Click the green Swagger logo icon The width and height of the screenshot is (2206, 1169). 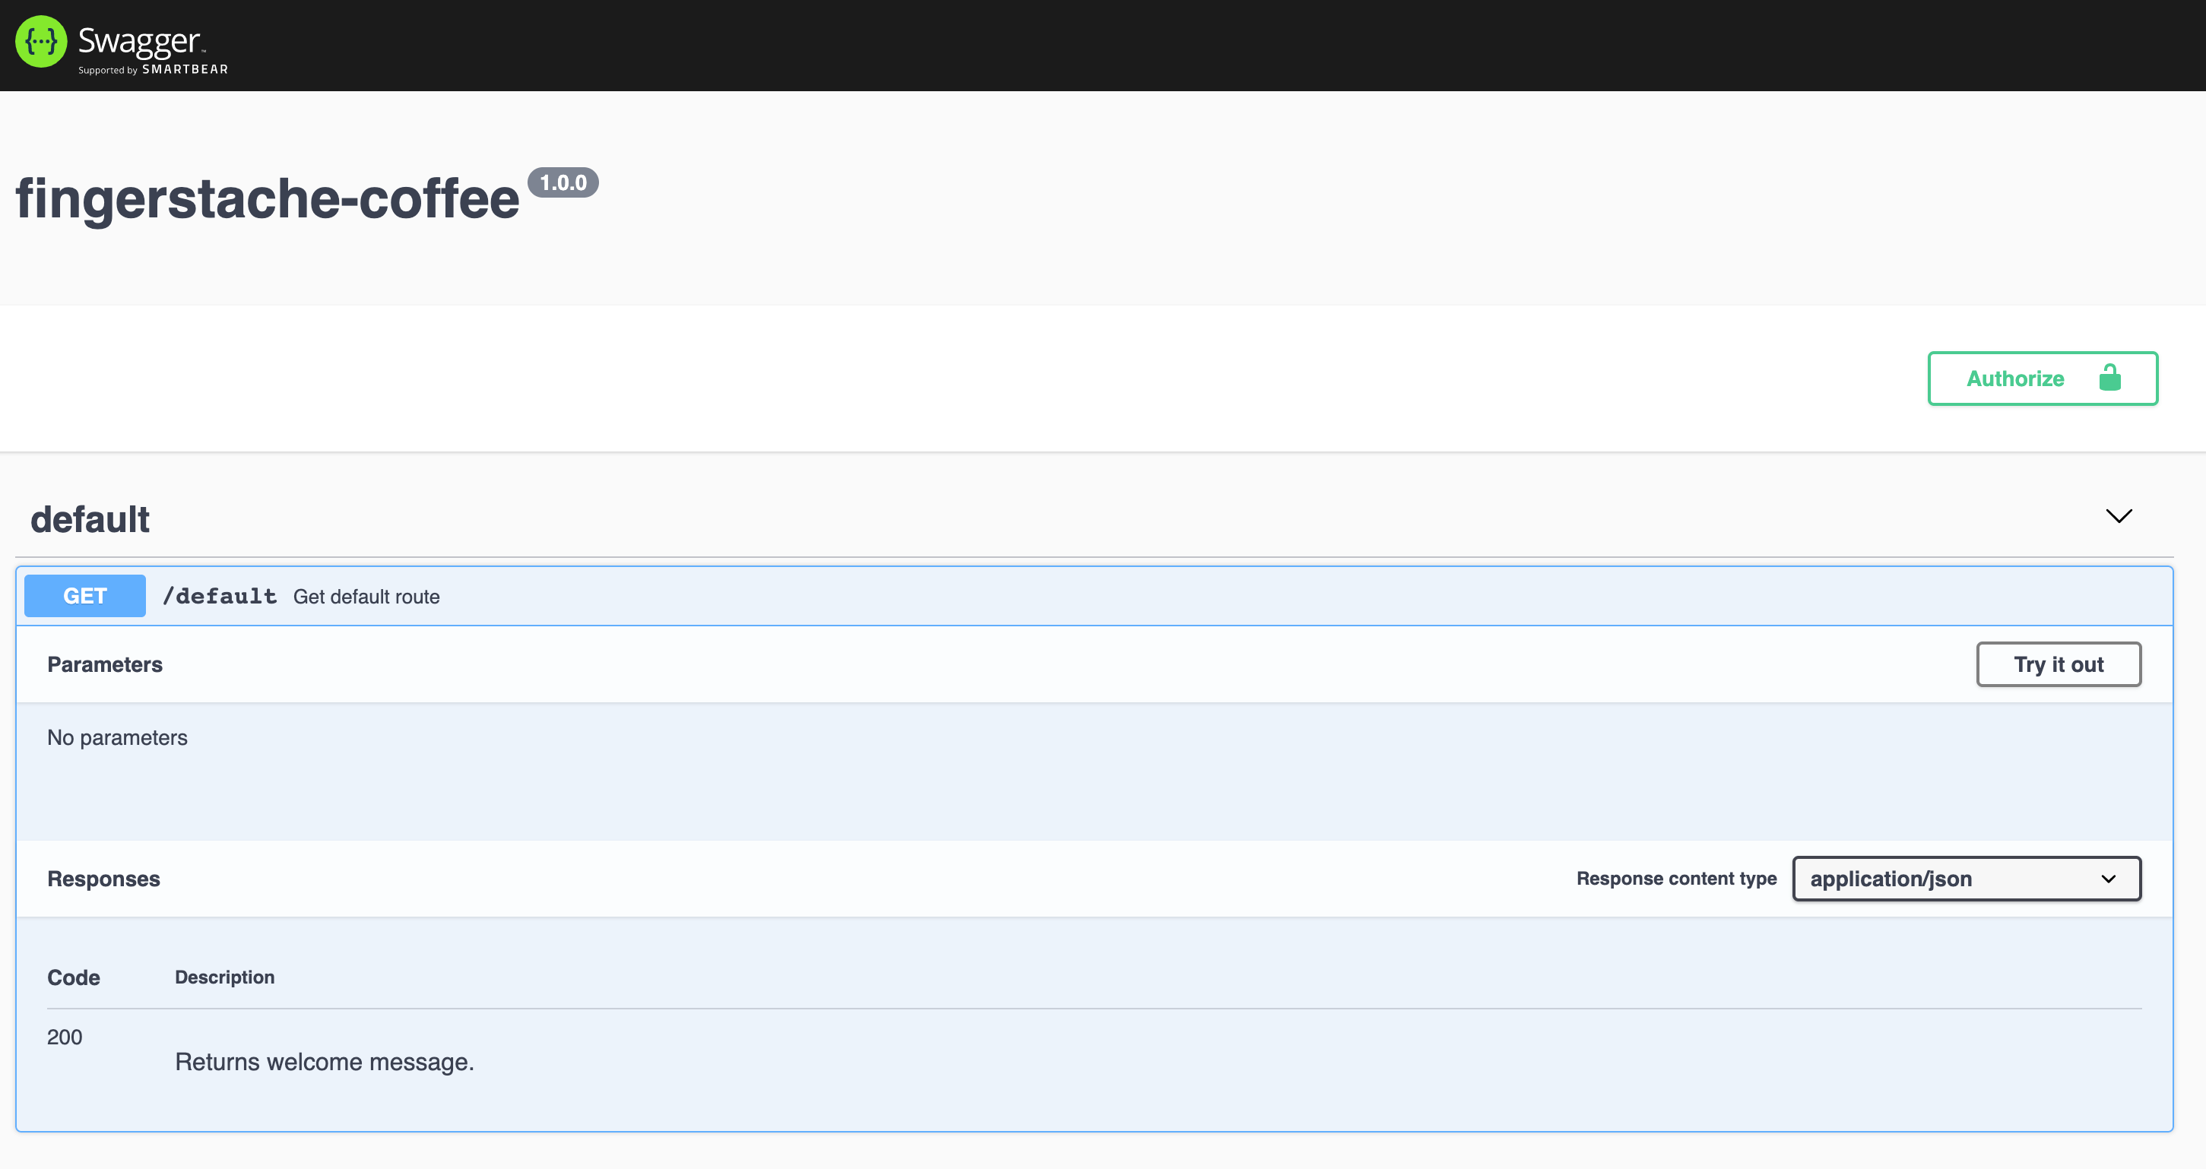click(41, 41)
